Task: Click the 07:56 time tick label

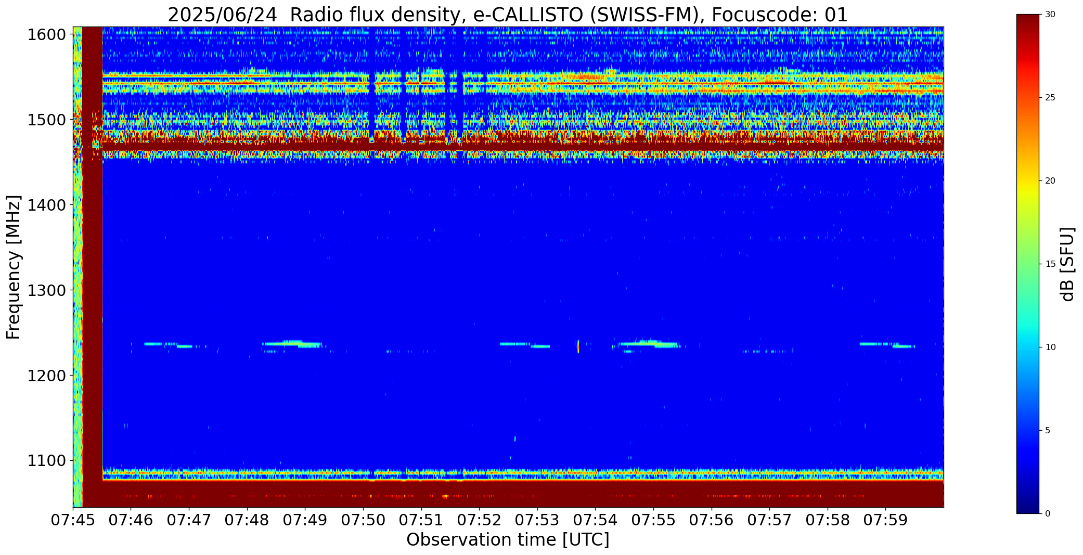Action: 712,520
